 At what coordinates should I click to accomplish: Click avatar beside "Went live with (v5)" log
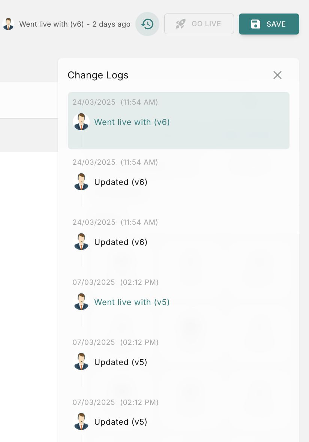point(81,302)
